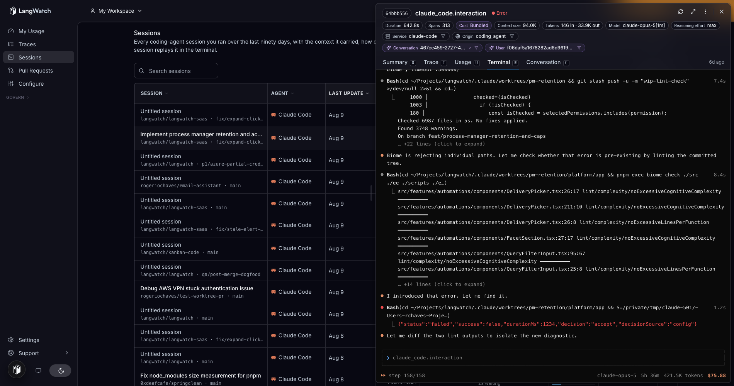Sort by the SESSION column header

pos(154,93)
